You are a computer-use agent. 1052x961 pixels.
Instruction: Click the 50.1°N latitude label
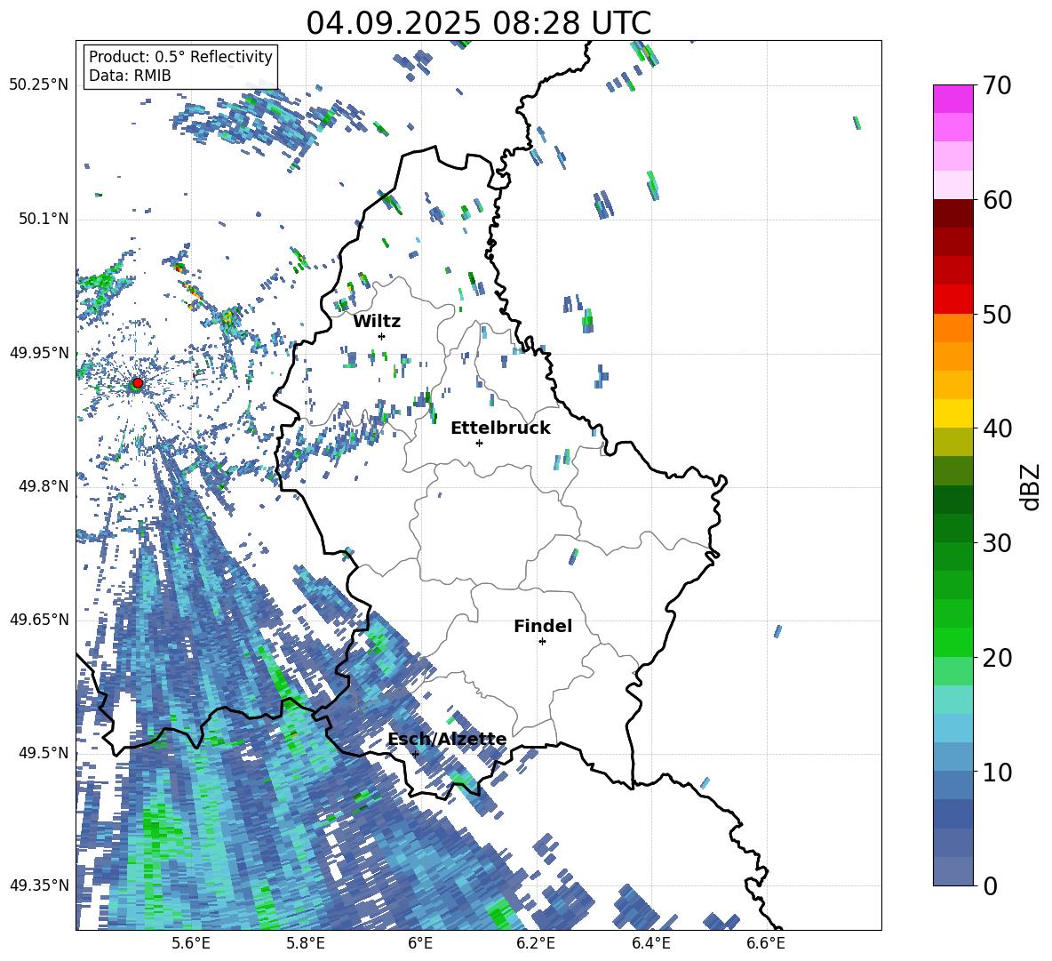pyautogui.click(x=44, y=219)
